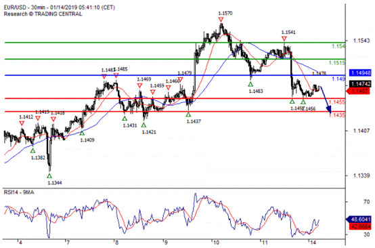Click the red RSI MA value label
The width and height of the screenshot is (375, 248).
(x=360, y=226)
